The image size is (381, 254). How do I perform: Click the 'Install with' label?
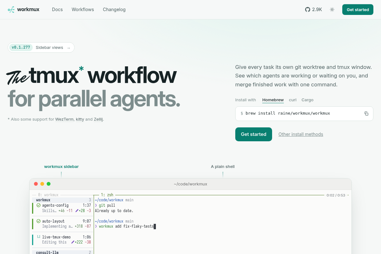point(245,100)
